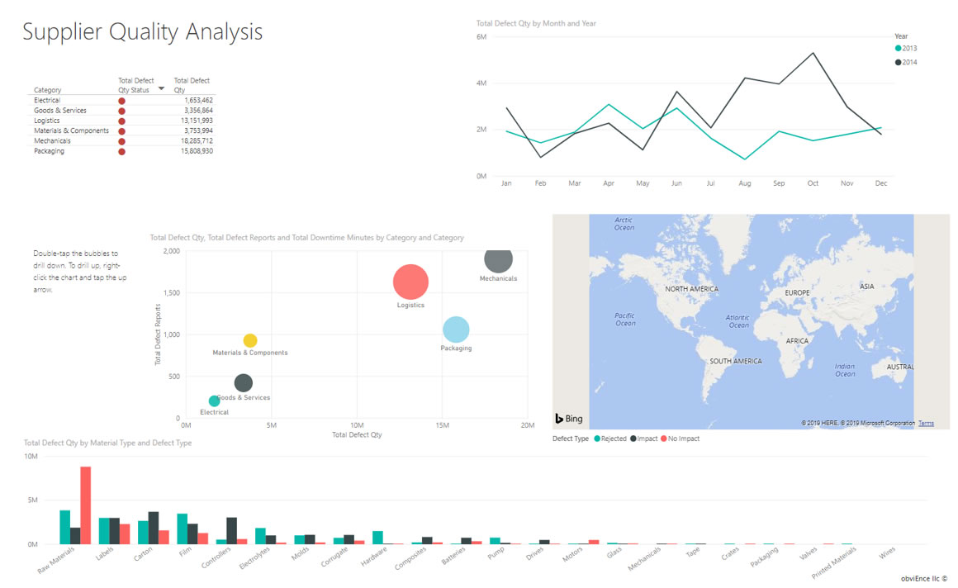Toggle 2014 year in line chart legend
Viewport: 958px width, 588px height.
[x=908, y=63]
